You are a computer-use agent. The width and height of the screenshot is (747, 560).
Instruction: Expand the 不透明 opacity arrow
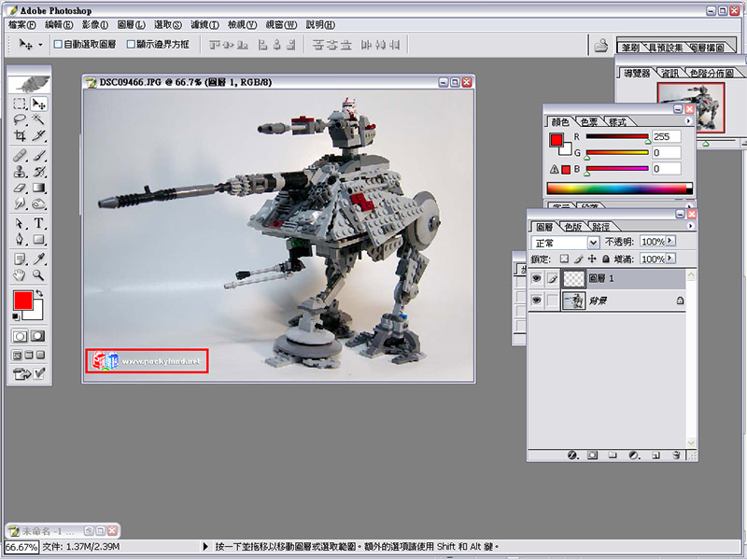click(670, 242)
